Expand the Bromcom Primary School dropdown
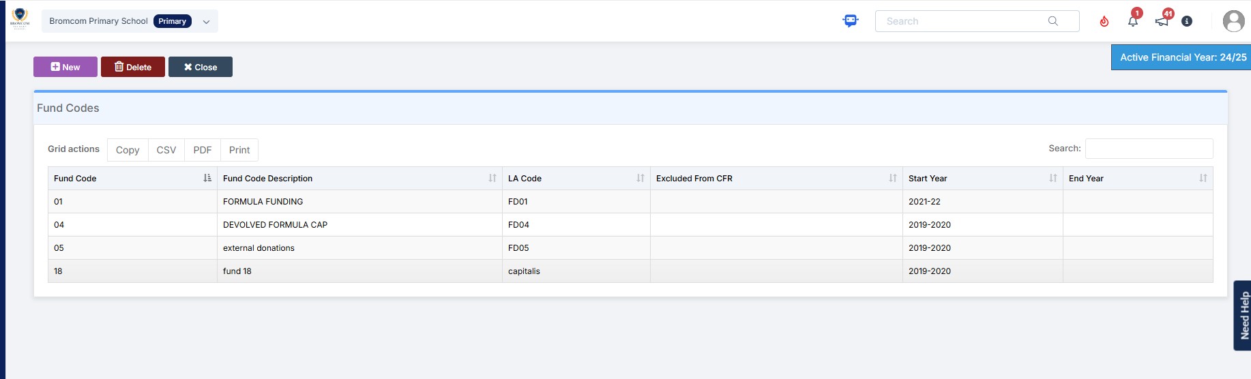1251x379 pixels. [206, 22]
